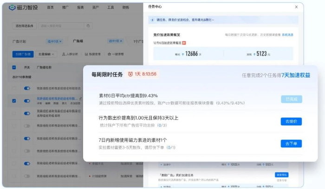Click the up arrow beside 5123
This screenshot has height=189, width=325.
pyautogui.click(x=254, y=54)
